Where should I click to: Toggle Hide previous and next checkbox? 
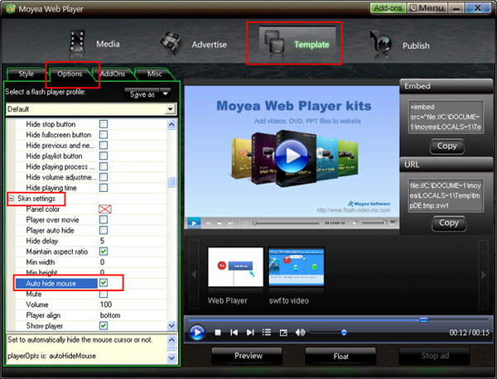(x=104, y=145)
